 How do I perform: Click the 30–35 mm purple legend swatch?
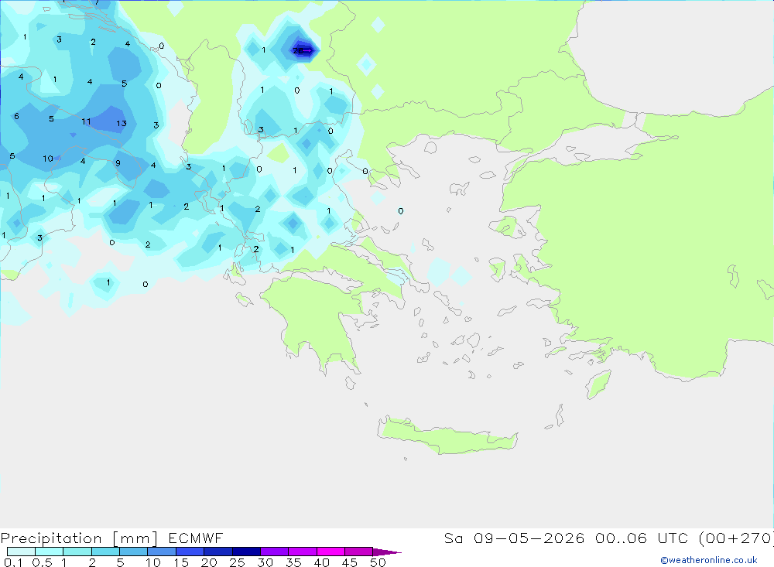[x=274, y=552]
